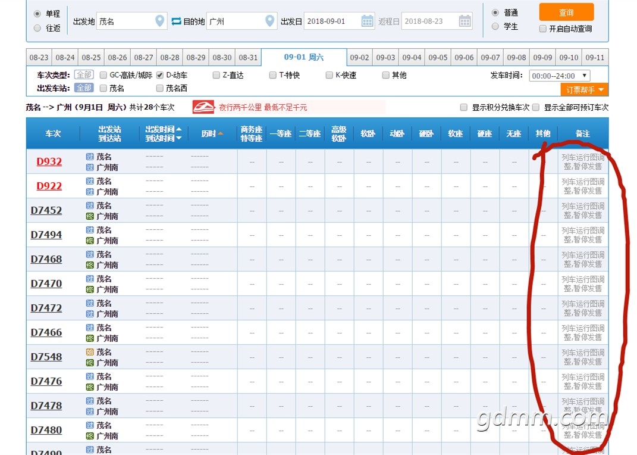Open the departure date calendar icon
The height and width of the screenshot is (455, 637).
(x=367, y=21)
